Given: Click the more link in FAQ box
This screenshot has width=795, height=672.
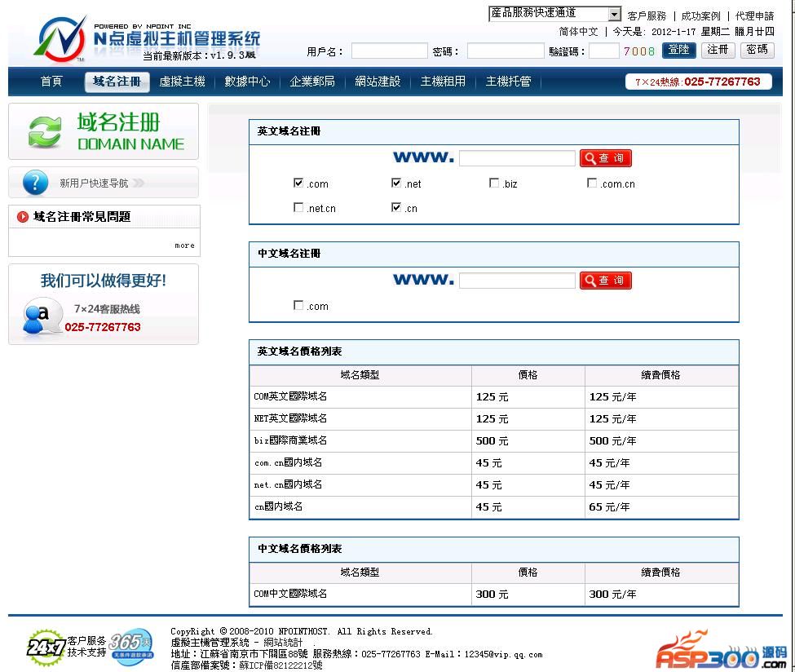Looking at the screenshot, I should tap(184, 245).
